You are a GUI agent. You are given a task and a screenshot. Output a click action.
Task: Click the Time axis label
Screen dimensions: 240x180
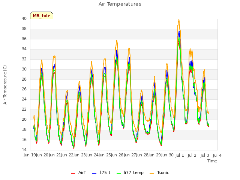212,161
